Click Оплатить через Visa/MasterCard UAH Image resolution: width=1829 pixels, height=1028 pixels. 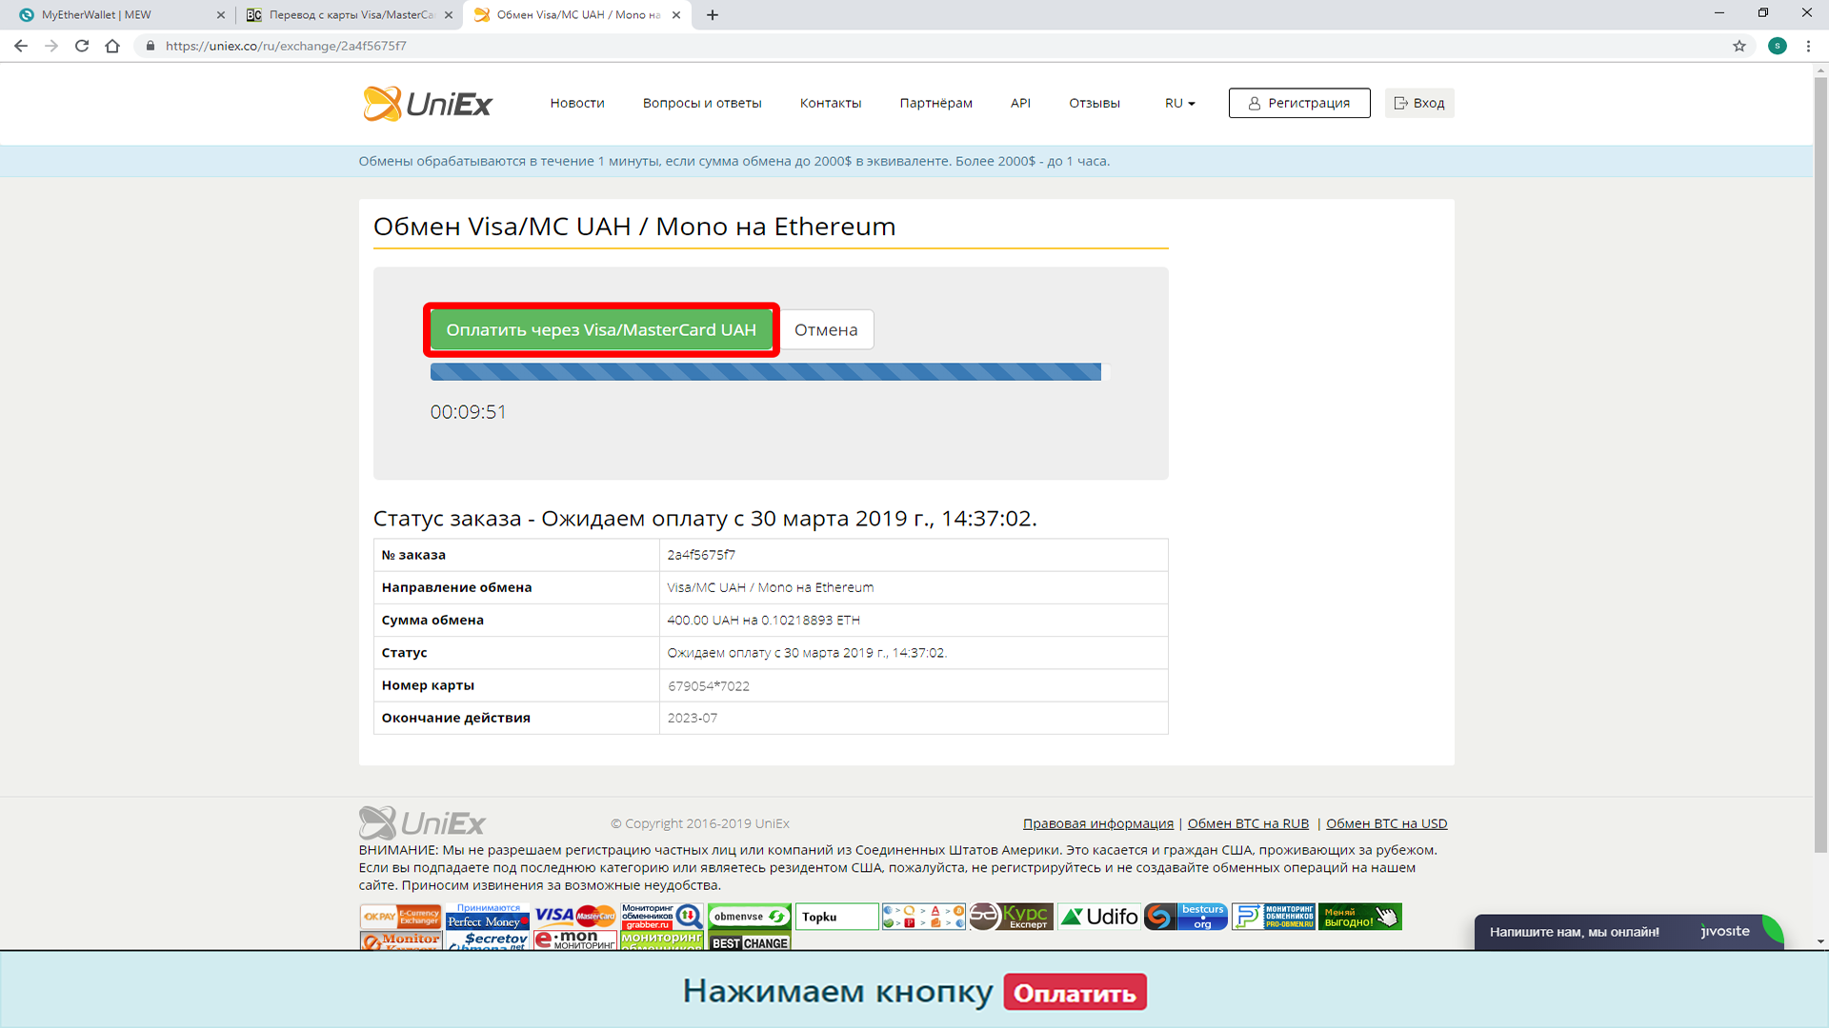coord(601,329)
